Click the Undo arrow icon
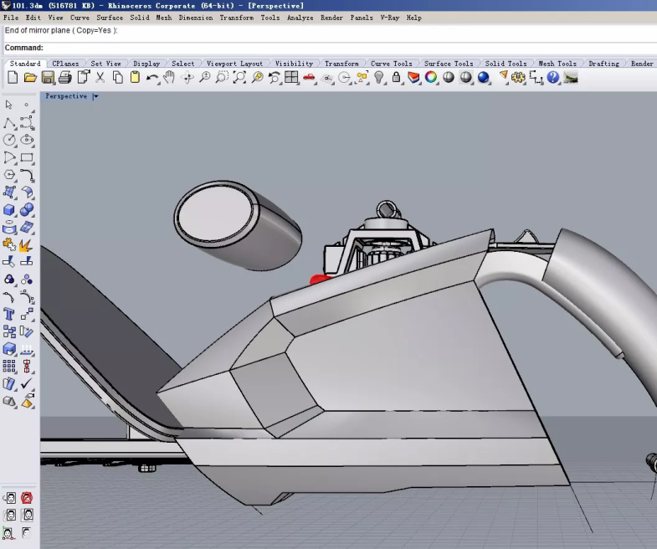The image size is (657, 549). (x=151, y=78)
